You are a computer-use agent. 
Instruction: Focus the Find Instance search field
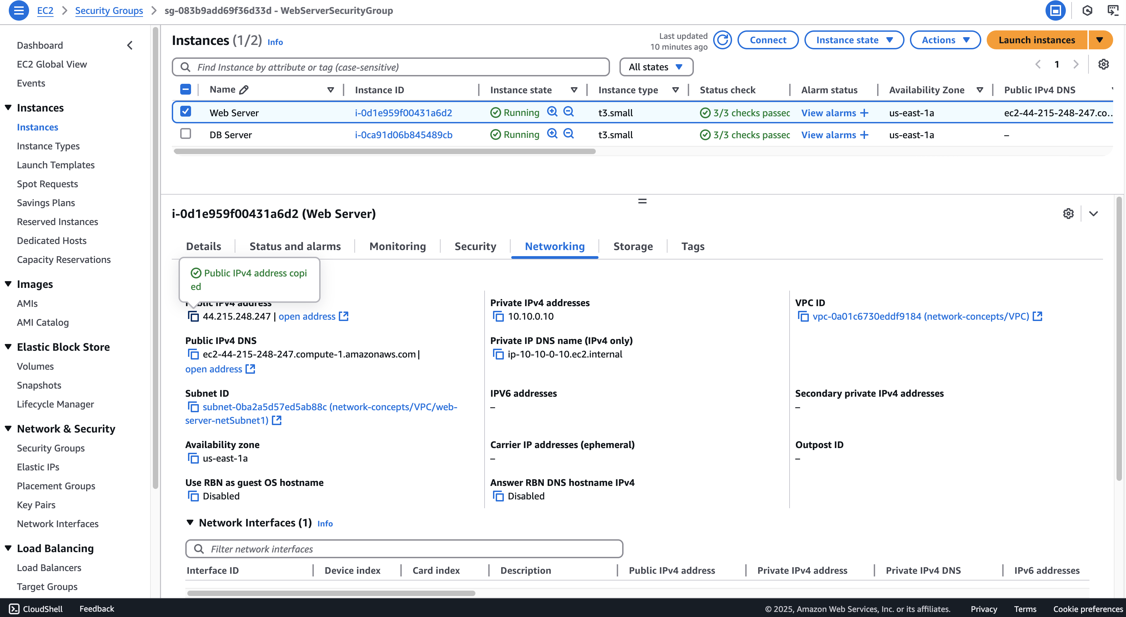coord(391,67)
